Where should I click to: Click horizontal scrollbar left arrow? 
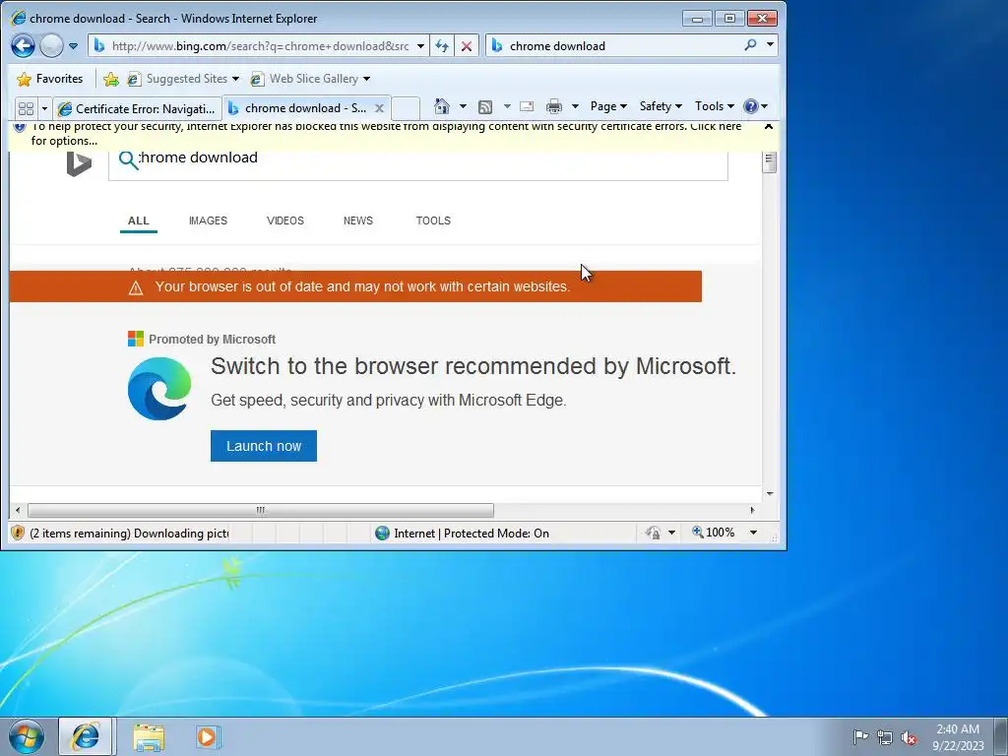coord(18,511)
